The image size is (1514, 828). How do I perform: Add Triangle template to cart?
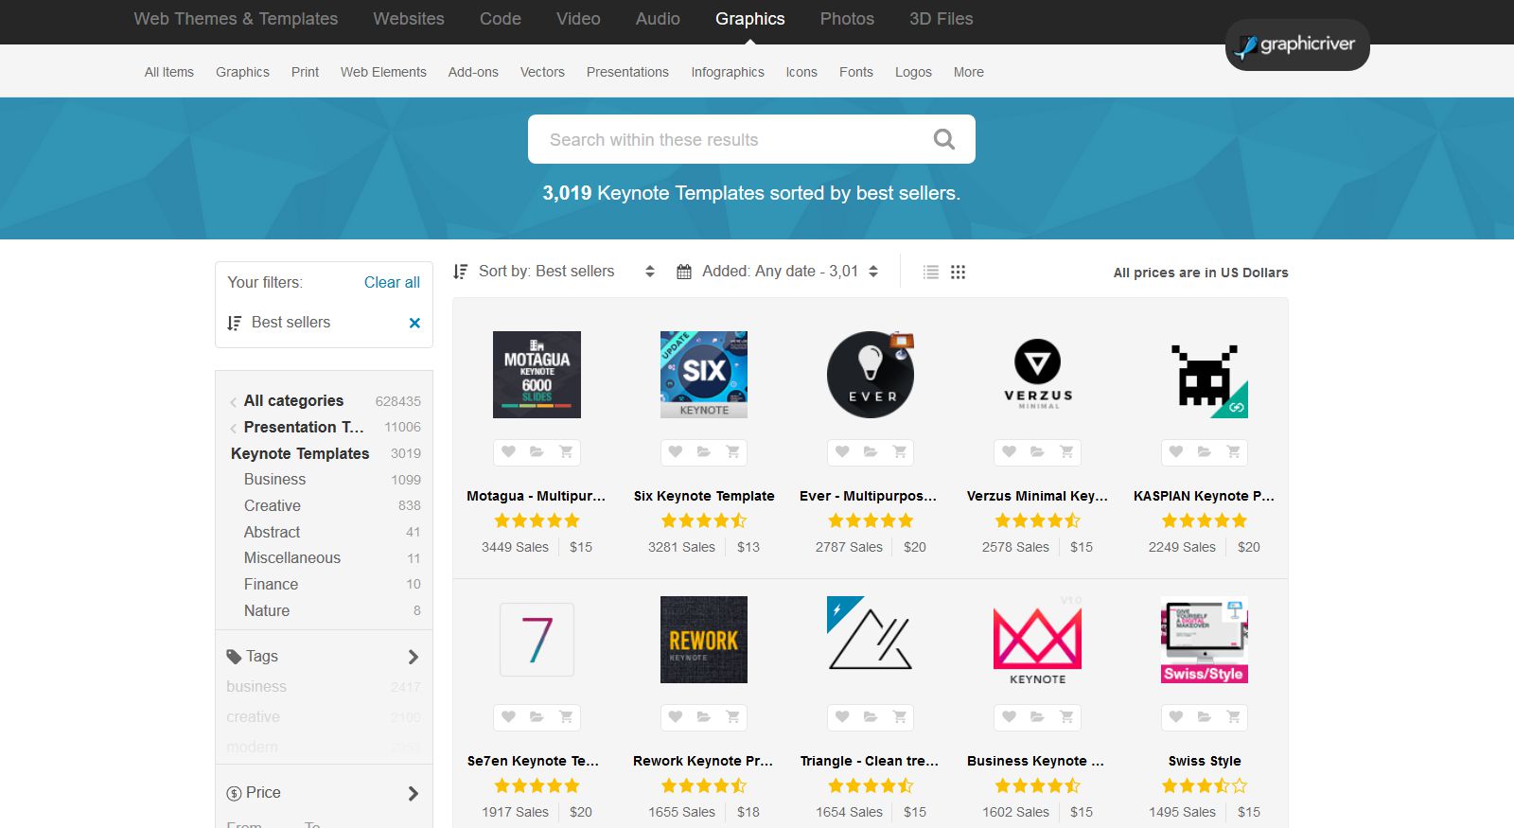[900, 717]
